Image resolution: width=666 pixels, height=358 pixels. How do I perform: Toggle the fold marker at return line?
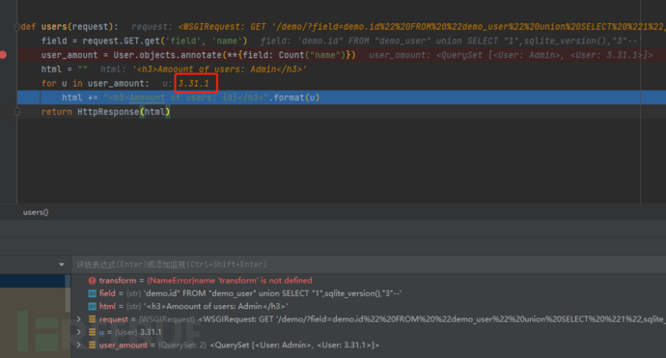[17, 112]
